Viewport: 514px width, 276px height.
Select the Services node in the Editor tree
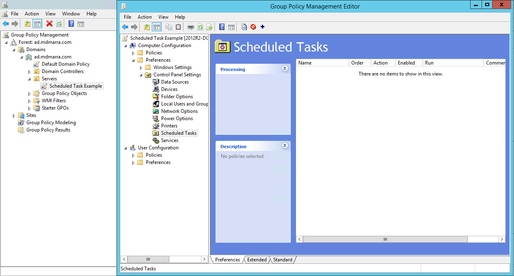click(x=170, y=140)
